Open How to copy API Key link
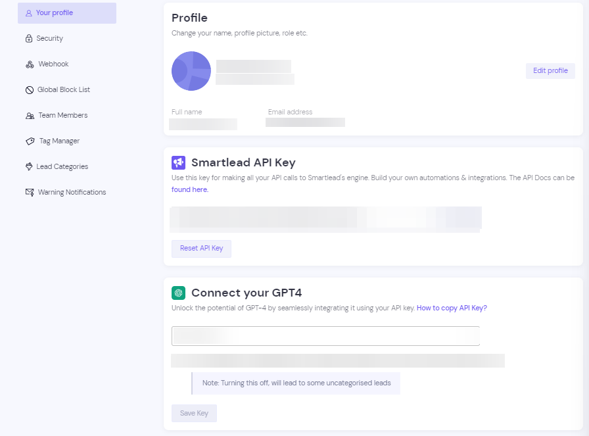The height and width of the screenshot is (436, 589). [452, 308]
